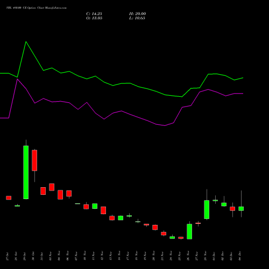Select the red candle for 04 Nov
Screen dimensions: 269x269
point(60,195)
